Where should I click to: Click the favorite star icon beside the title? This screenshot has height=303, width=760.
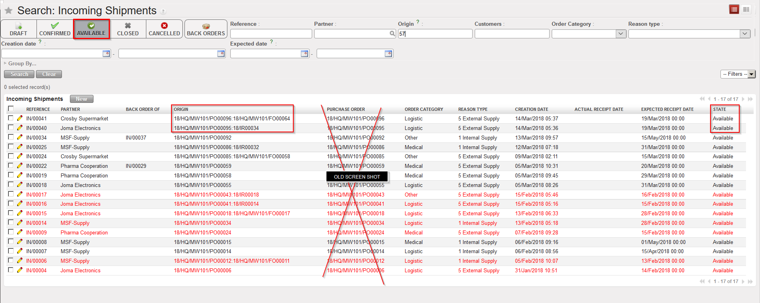click(x=8, y=10)
